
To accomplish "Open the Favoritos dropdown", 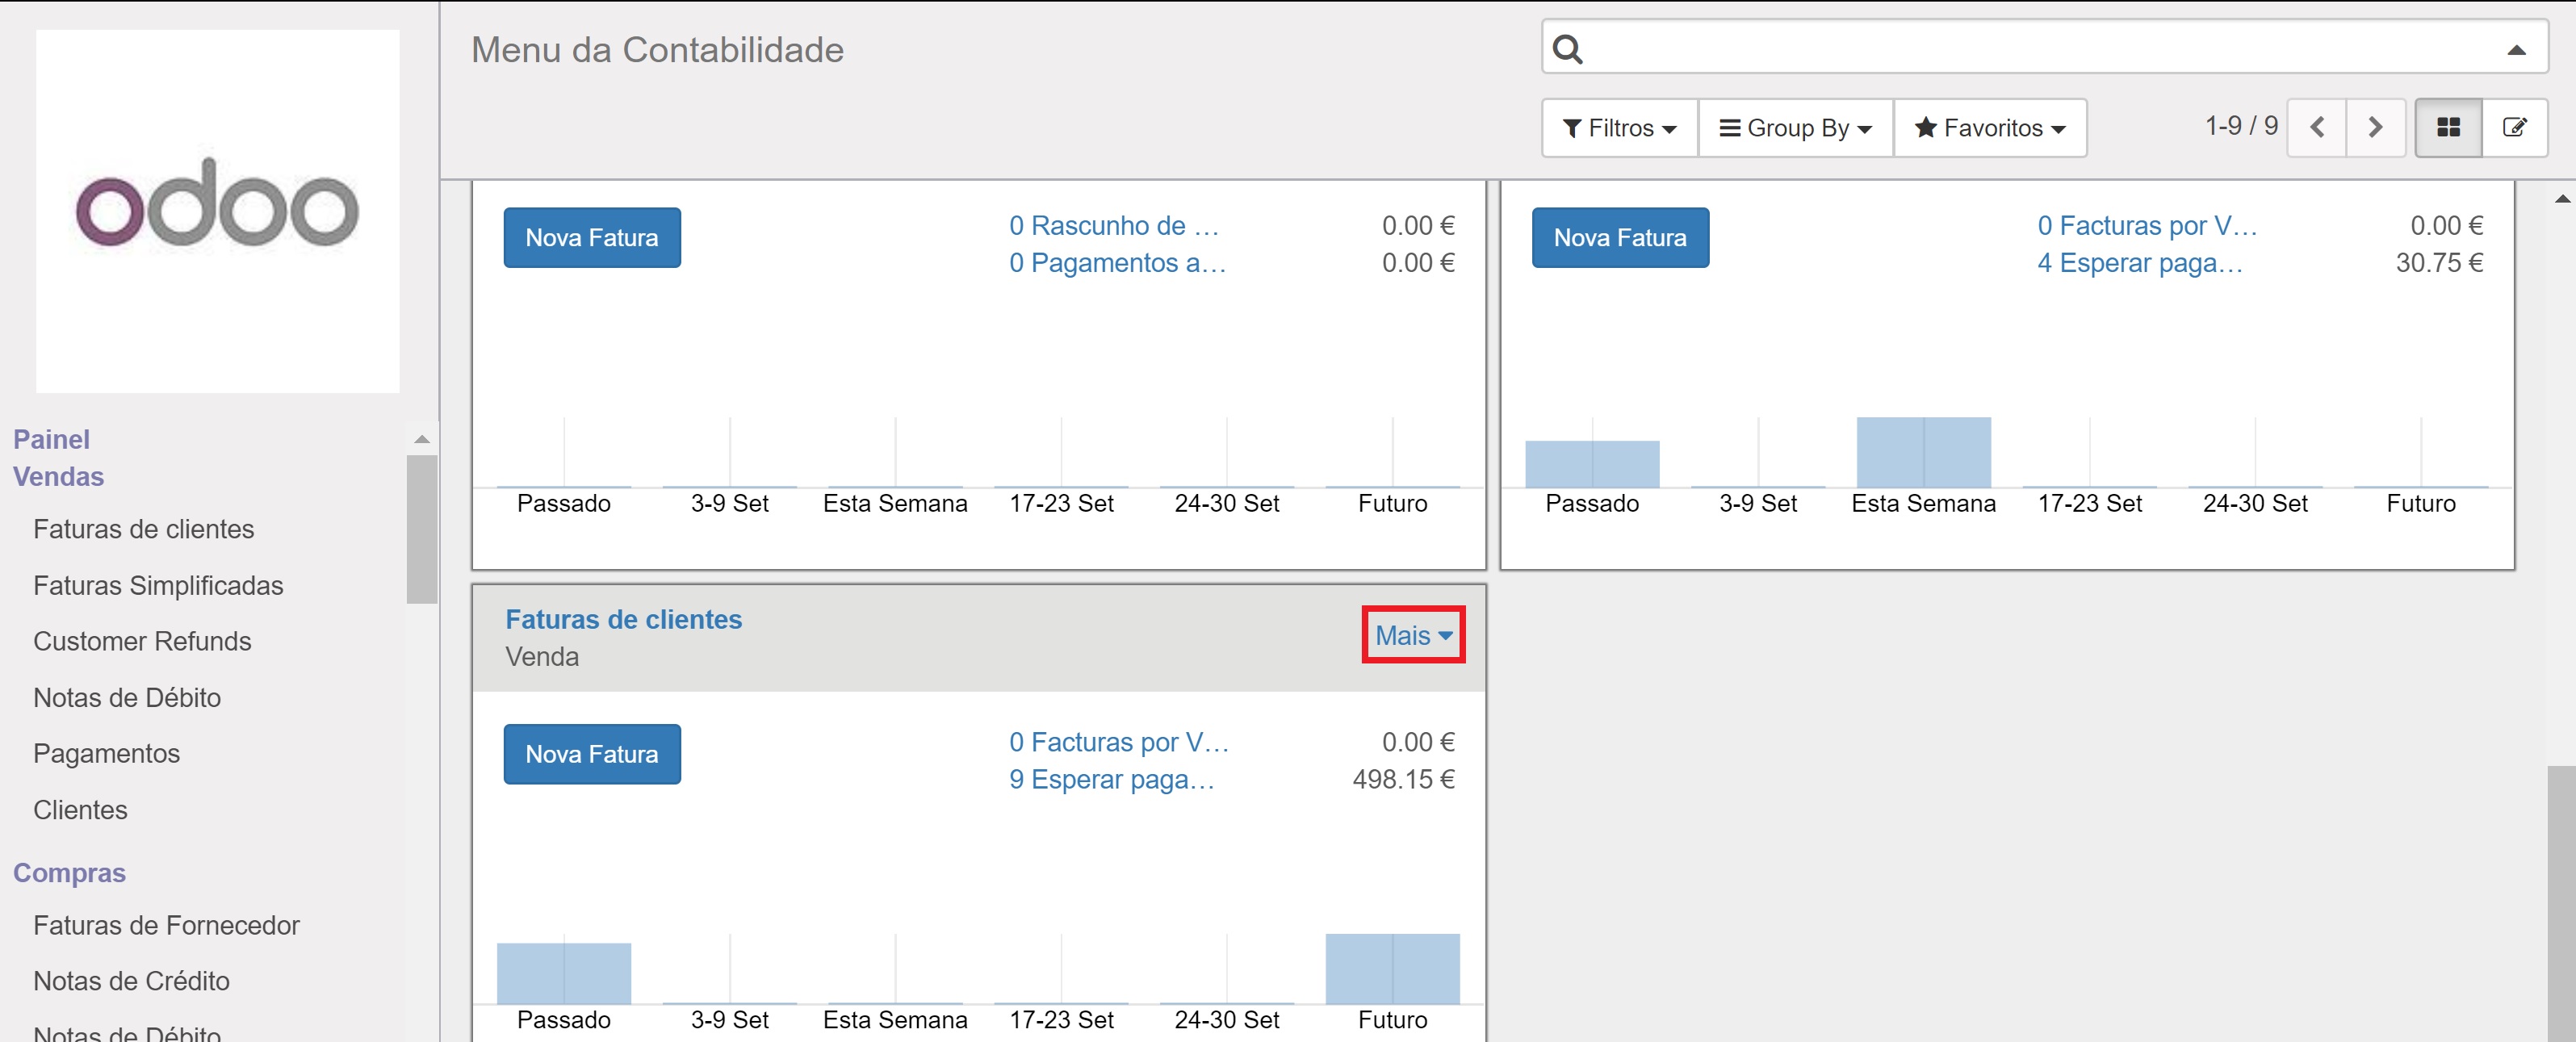I will pyautogui.click(x=1989, y=128).
